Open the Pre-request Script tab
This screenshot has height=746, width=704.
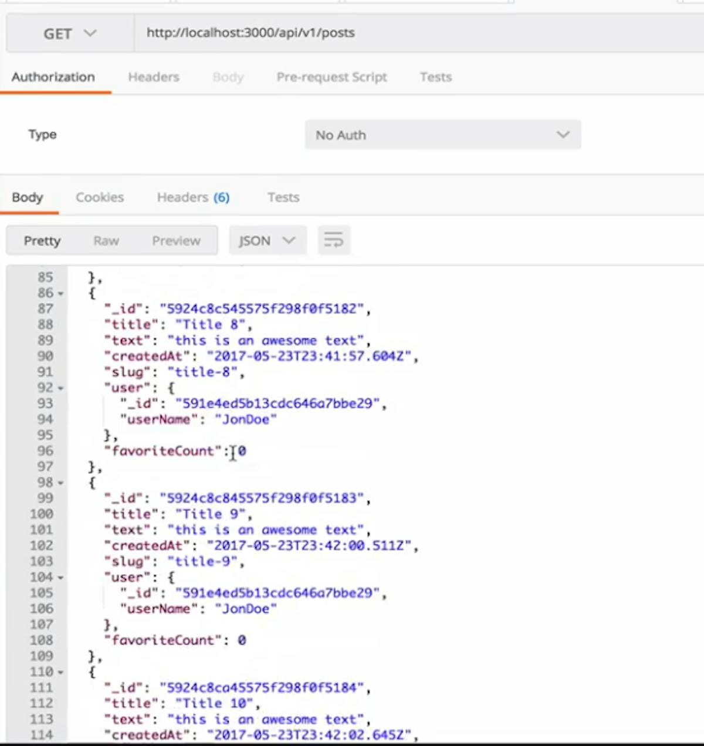[332, 77]
